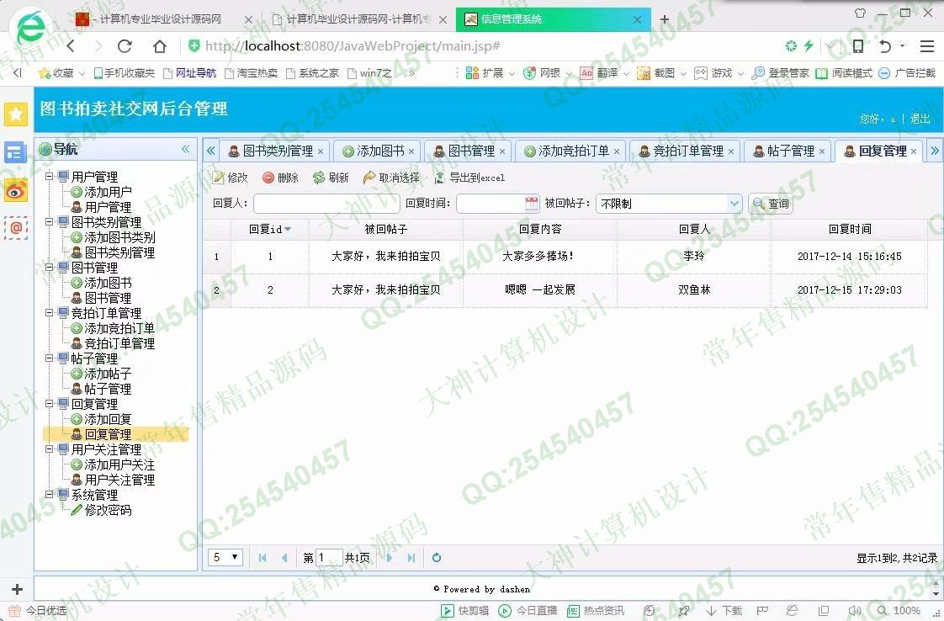Click the 修改 edit toolbar button
944x621 pixels.
[231, 178]
